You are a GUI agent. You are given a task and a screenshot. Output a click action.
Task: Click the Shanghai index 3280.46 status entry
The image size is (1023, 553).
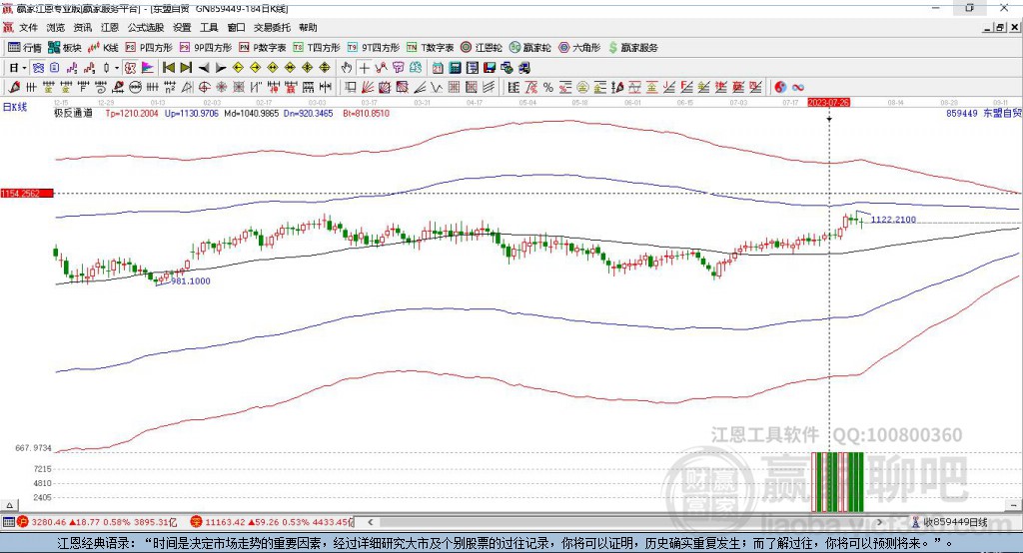point(97,522)
